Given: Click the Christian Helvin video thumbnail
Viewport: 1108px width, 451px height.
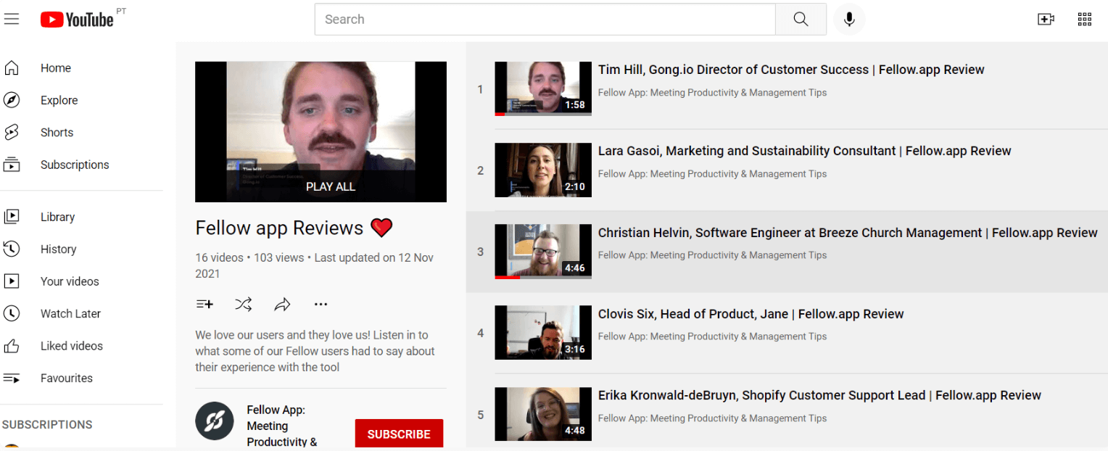Looking at the screenshot, I should tap(543, 252).
